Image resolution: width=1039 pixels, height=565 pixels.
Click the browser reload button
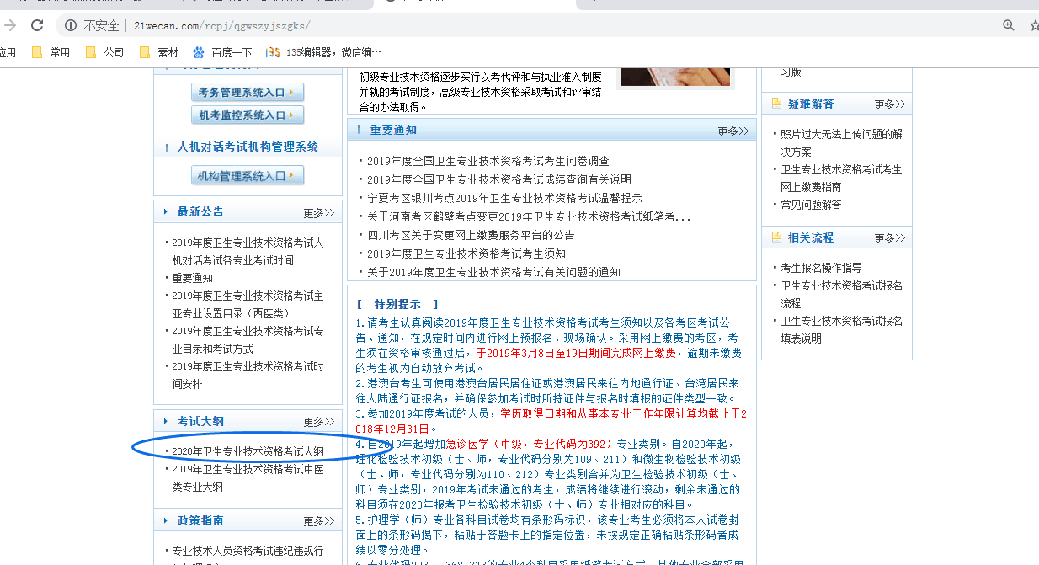tap(37, 25)
